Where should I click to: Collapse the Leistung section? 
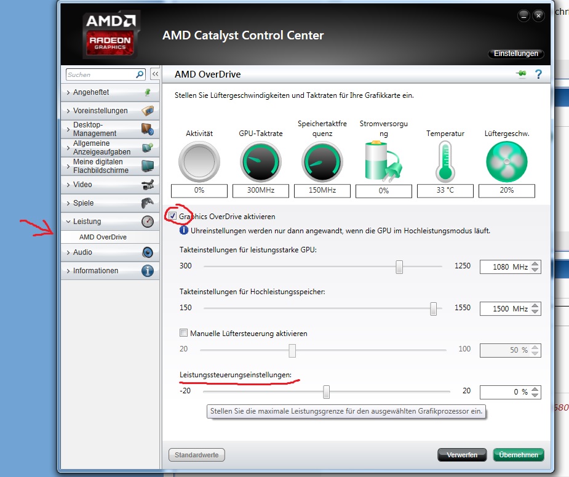click(x=68, y=222)
